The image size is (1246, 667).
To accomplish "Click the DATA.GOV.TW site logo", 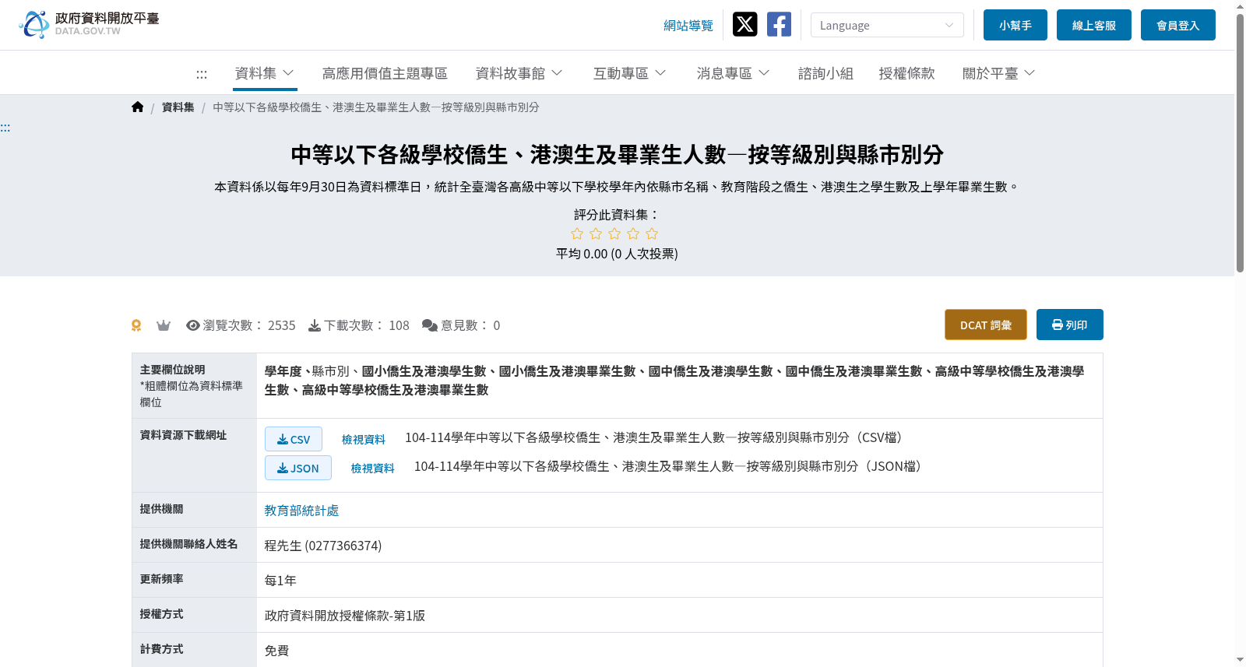I will tap(89, 24).
